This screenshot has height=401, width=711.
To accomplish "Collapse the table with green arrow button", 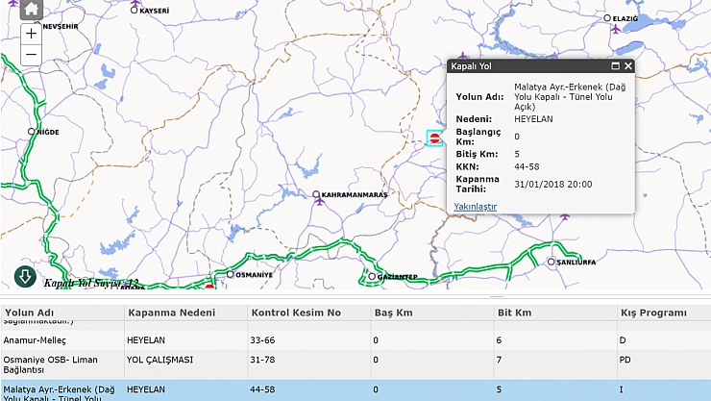I will 25,277.
